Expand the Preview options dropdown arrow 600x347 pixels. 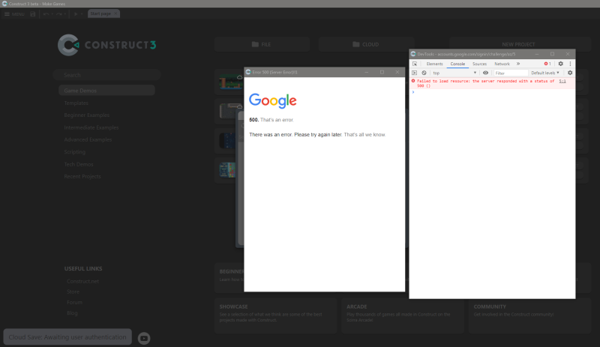click(82, 13)
